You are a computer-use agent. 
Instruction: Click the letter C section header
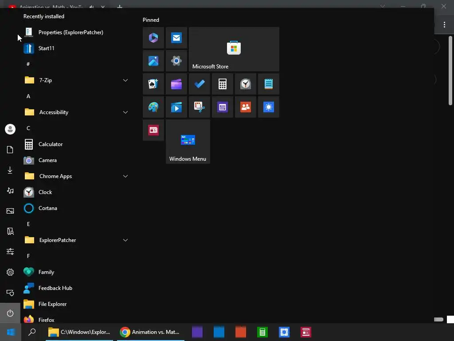point(28,128)
